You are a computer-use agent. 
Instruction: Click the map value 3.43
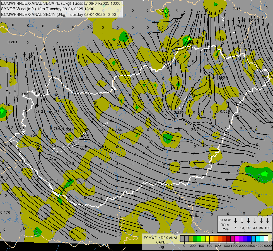[x=70, y=163]
